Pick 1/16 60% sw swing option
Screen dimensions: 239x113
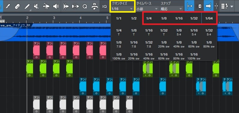pyautogui.click(x=164, y=56)
